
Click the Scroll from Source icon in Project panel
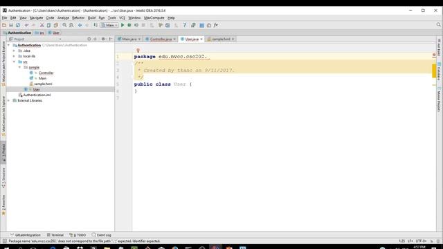pyautogui.click(x=89, y=39)
